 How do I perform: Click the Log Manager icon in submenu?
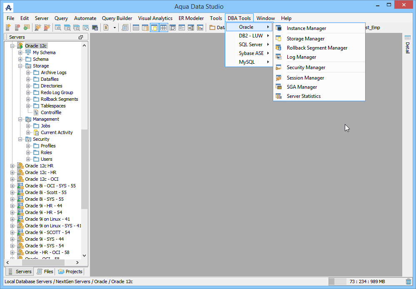278,57
